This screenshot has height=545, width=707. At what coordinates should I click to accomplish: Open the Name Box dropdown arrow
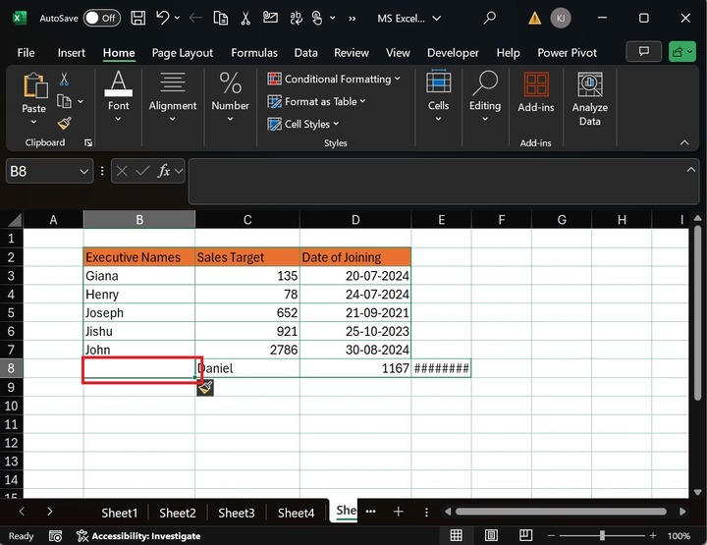click(84, 171)
